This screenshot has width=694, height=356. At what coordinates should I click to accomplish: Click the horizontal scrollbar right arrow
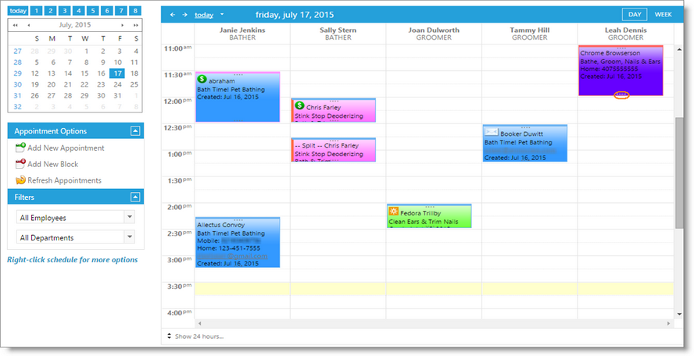(x=669, y=324)
